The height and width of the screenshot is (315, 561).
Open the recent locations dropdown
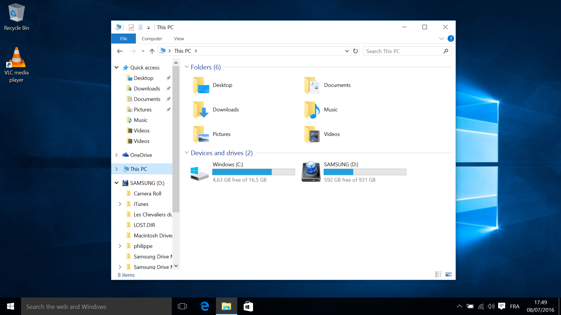143,51
